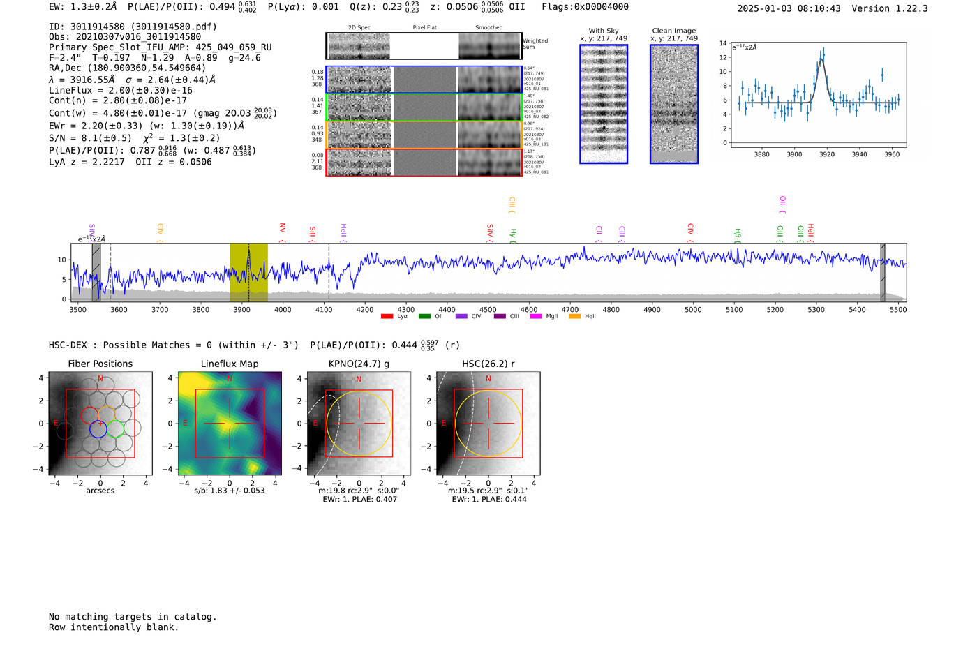Click the EWr = 2.20(±0.33) line
This screenshot has width=977, height=665.
tap(147, 126)
